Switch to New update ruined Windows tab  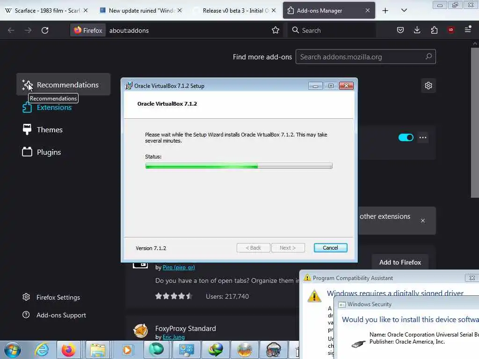coord(141,10)
